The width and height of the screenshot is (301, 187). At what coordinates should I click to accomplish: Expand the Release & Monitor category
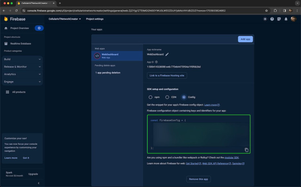coord(22,67)
